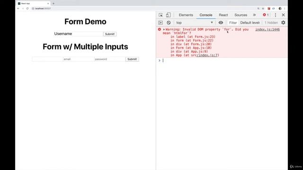This screenshot has width=303, height=170.
Task: Click the '1 hidden' messages indicator
Action: point(271,23)
